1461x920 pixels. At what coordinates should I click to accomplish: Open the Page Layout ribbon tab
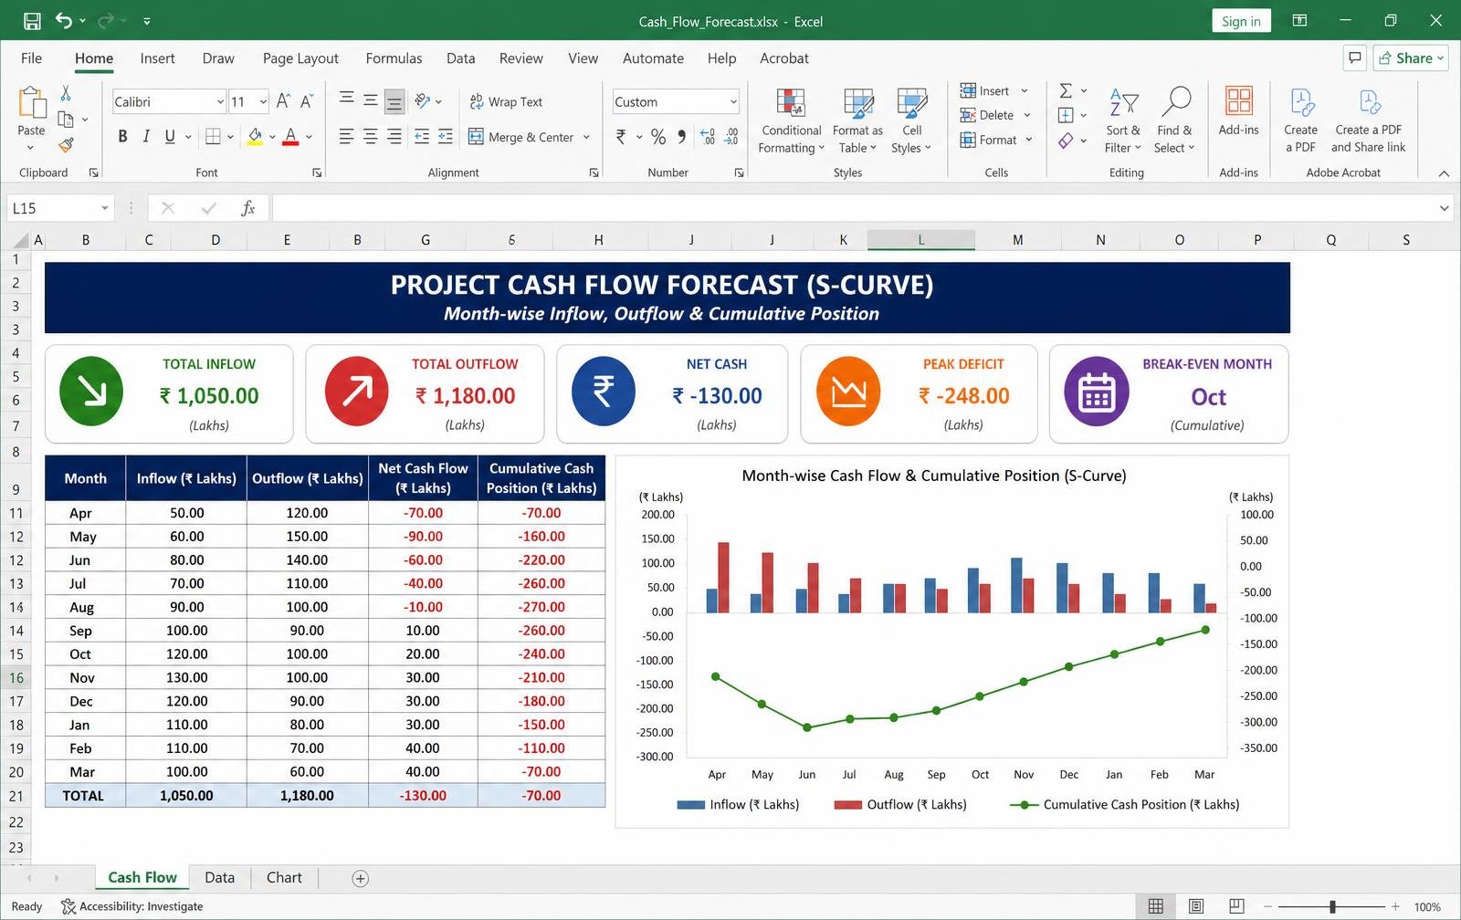coord(300,58)
